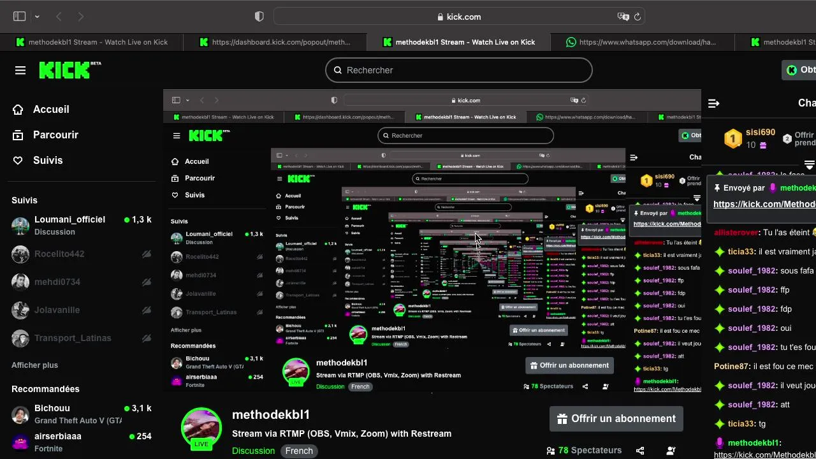Collapse the chat panel arrow icon
This screenshot has height=459, width=816.
(x=714, y=103)
